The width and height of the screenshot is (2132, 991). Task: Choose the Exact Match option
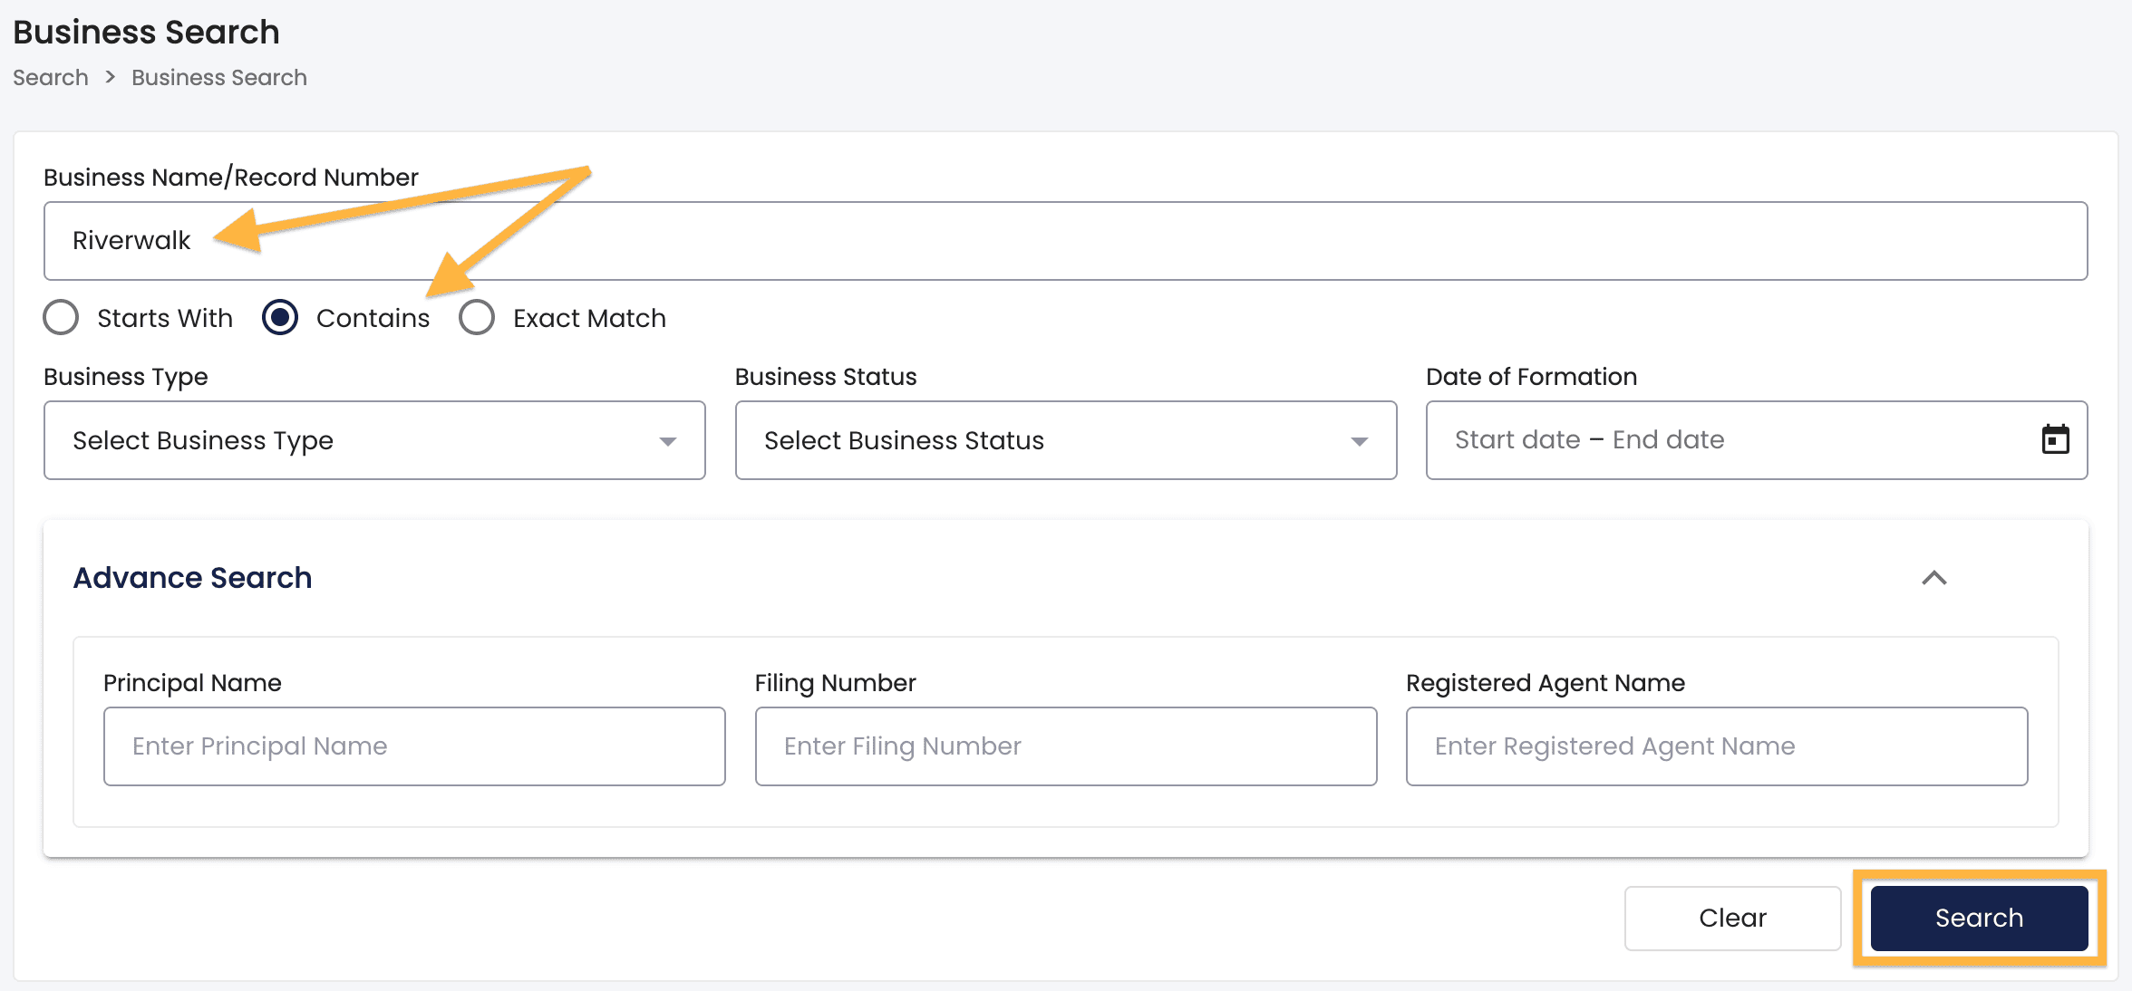click(x=478, y=318)
